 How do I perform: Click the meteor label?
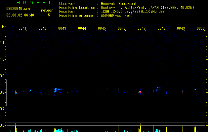click(x=47, y=10)
